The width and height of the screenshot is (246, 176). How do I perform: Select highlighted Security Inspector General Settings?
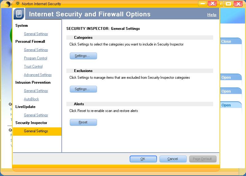37,131
